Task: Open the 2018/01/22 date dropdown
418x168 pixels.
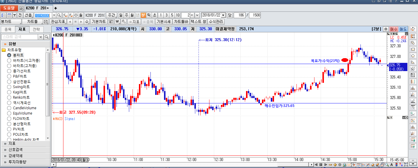Action: click(223, 15)
